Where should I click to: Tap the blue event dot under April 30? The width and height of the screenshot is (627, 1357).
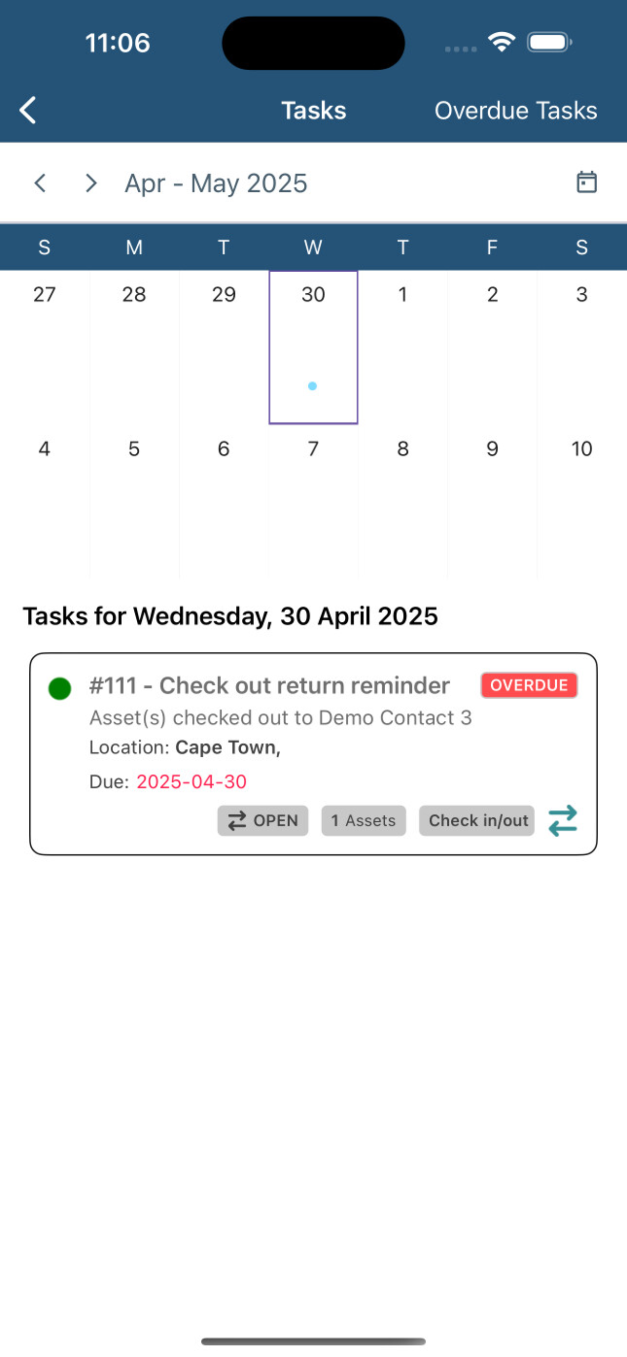click(x=312, y=386)
